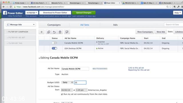This screenshot has width=183, height=103.
Task: Switch to the FBPL2014 Q2 browser tab
Action: 130,3
